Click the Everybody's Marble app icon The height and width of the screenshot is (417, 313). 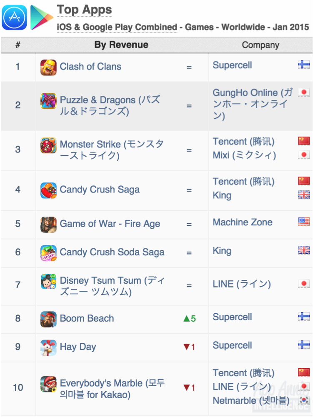pos(48,384)
